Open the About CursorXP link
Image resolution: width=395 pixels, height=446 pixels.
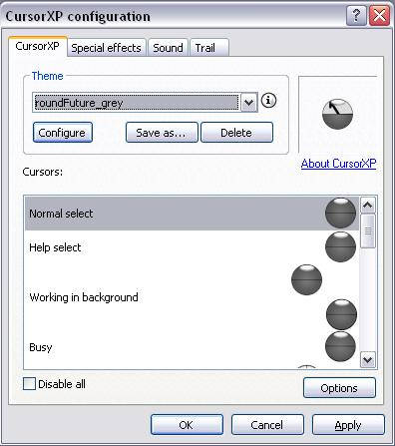(338, 164)
